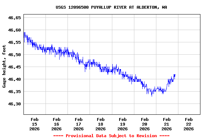The height and width of the screenshot is (139, 208).
Task: Click the 46.30 y-axis value
Action: (14, 104)
